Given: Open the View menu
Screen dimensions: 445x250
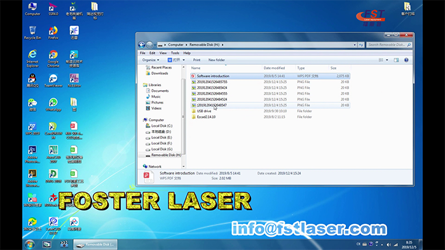Looking at the screenshot, I should pos(163,53).
